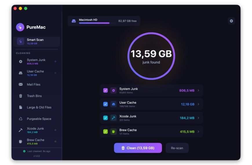Screen dimensions: 252x165
Task: Open the Purgeable Space sidebar section
Action: click(37, 119)
